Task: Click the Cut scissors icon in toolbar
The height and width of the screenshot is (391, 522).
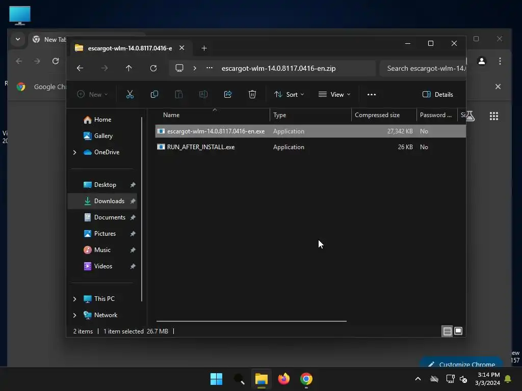Action: click(130, 94)
